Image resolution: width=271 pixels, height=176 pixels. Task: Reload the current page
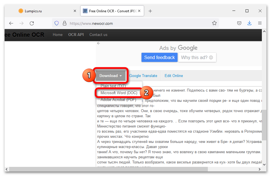tap(32, 23)
